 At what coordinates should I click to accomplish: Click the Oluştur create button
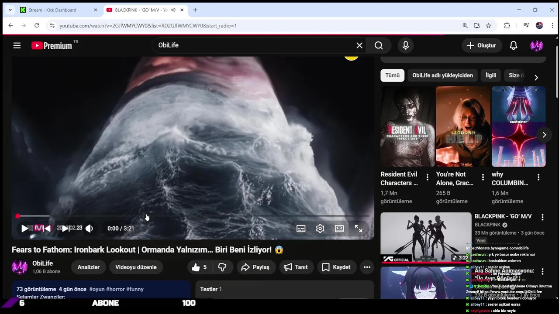click(481, 45)
